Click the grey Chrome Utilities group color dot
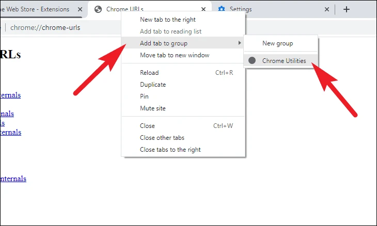Screen dimensions: 377x226 point(252,60)
